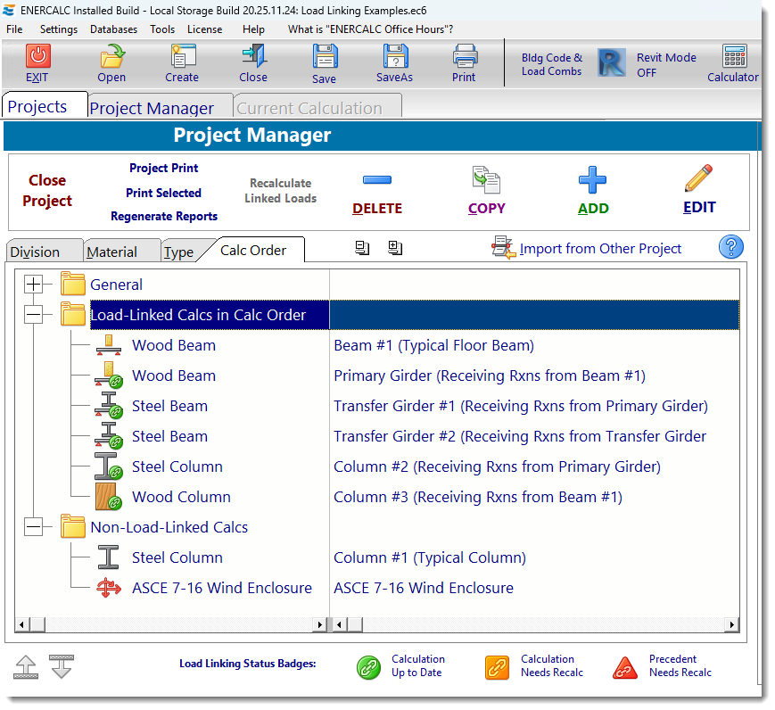Image resolution: width=775 pixels, height=710 pixels.
Task: Click the Wood Beam icon for Beam #1
Action: 109,345
